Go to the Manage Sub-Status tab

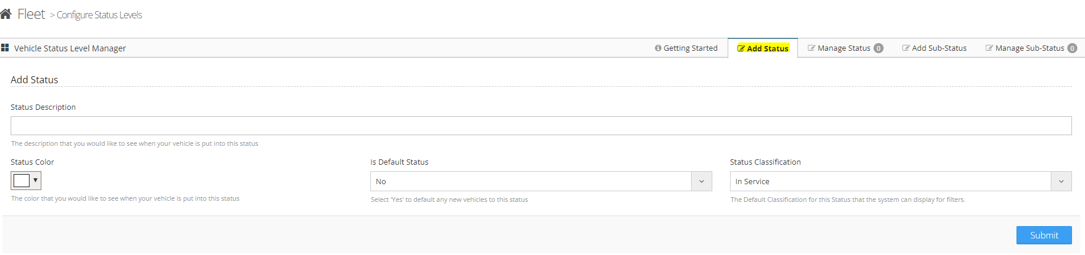click(1029, 48)
